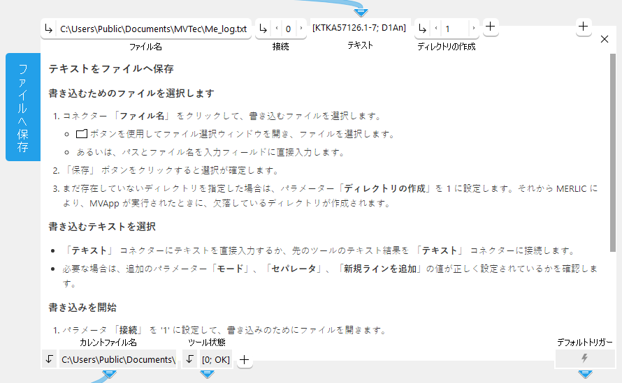
Task: Select the ファイルへ保存 tool tab
Action: coord(23,107)
